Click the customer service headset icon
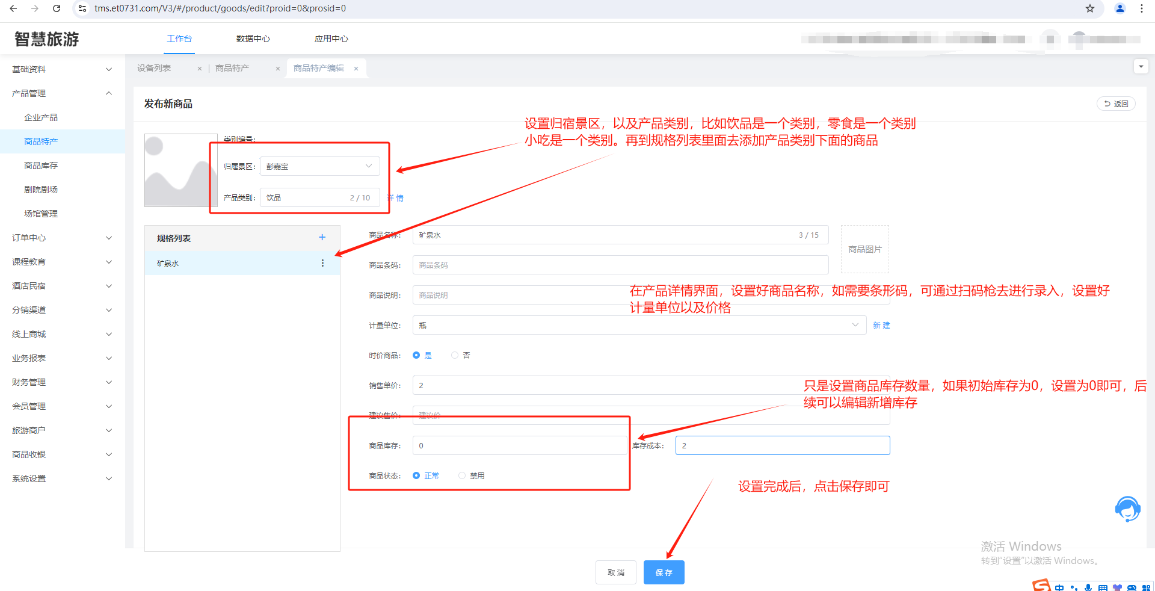Screen dimensions: 1155x591 coord(1127,509)
